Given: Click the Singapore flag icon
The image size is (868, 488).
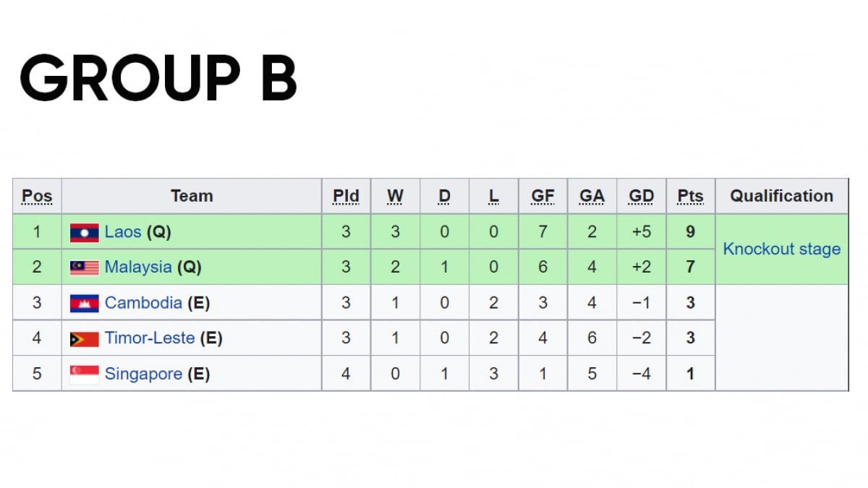Looking at the screenshot, I should coord(84,374).
